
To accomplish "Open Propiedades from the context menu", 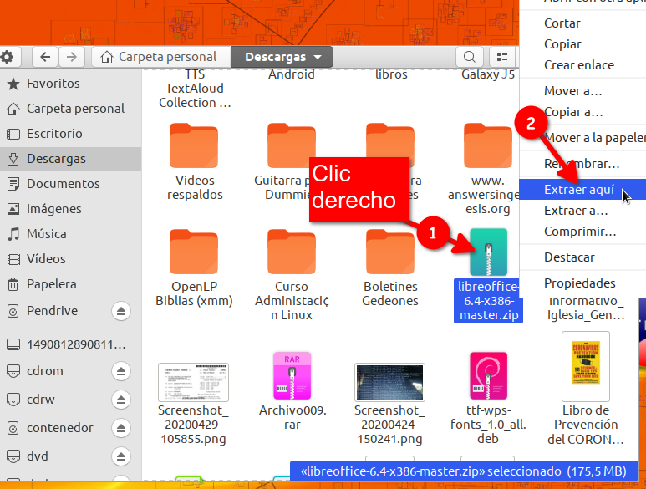I will (582, 283).
